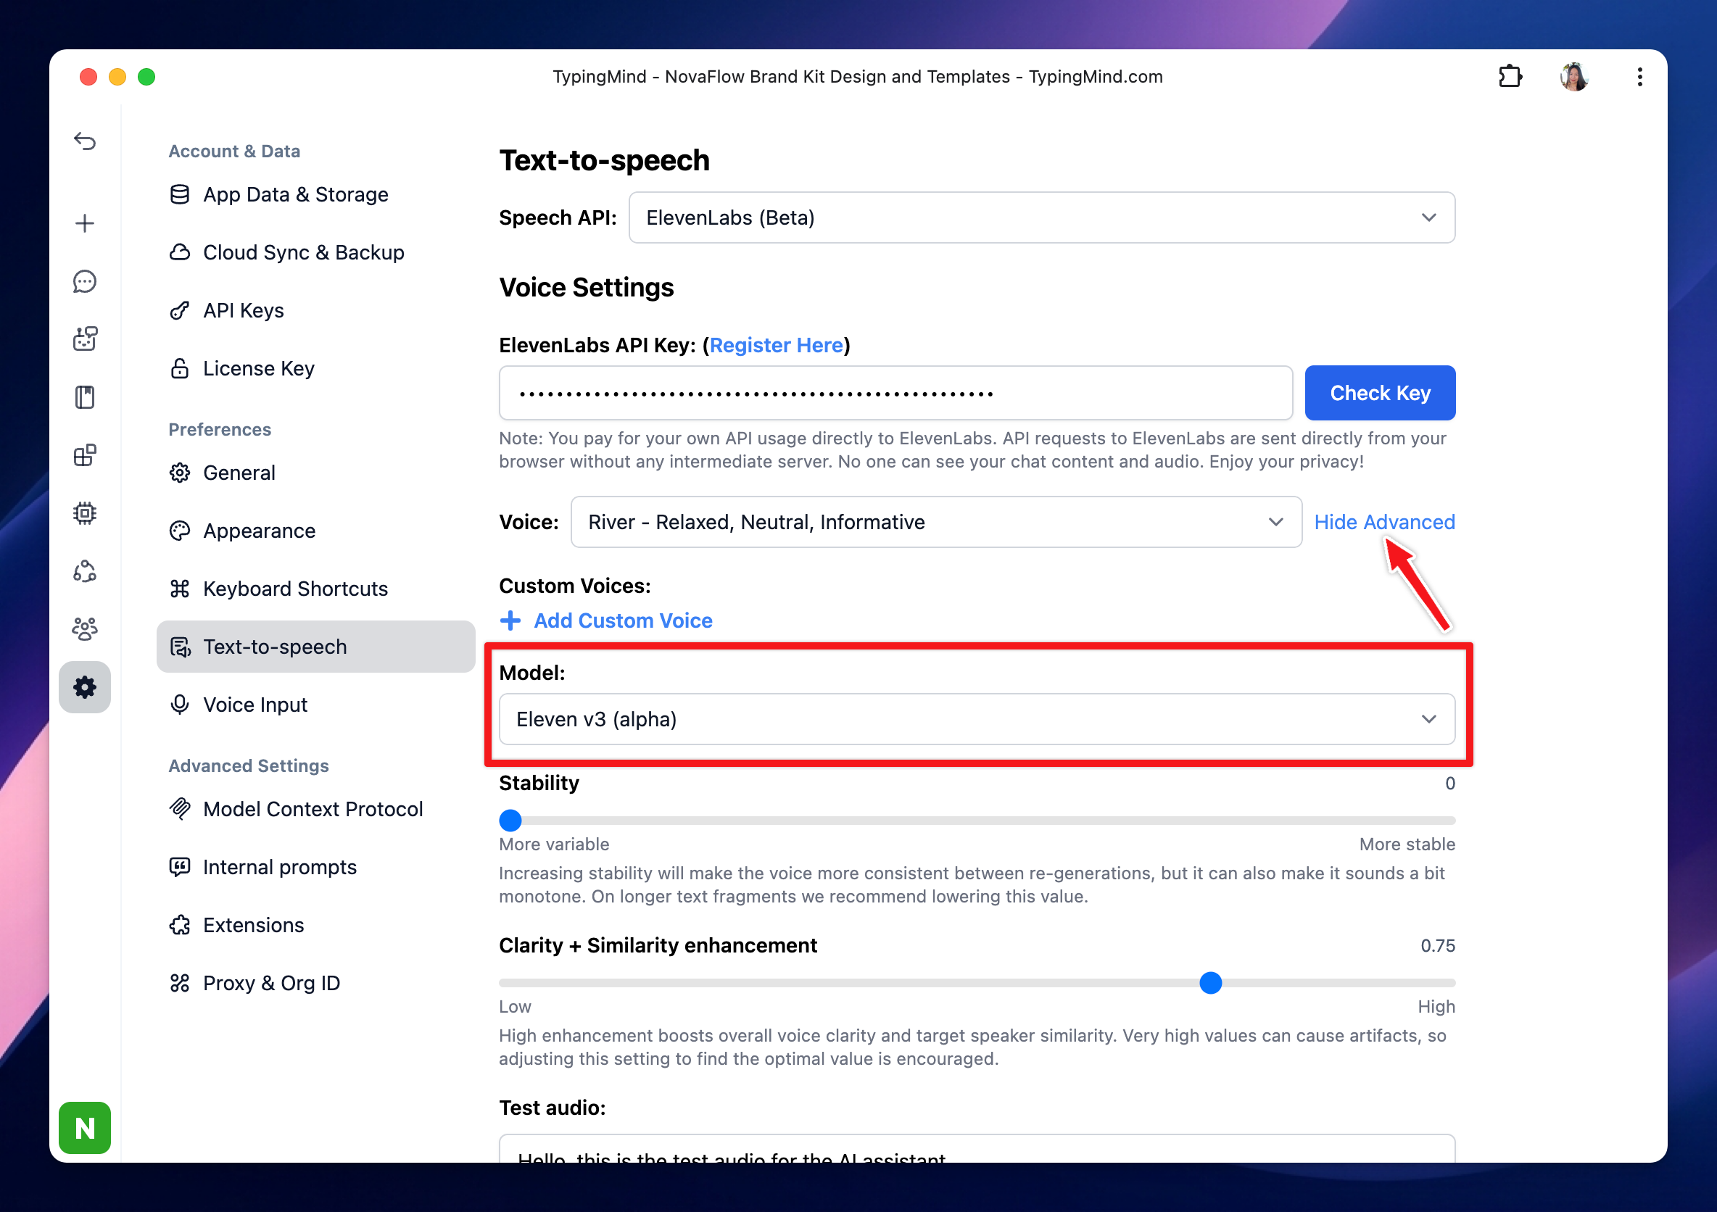Click the "More stable" slider label
The width and height of the screenshot is (1717, 1212).
(x=1407, y=844)
